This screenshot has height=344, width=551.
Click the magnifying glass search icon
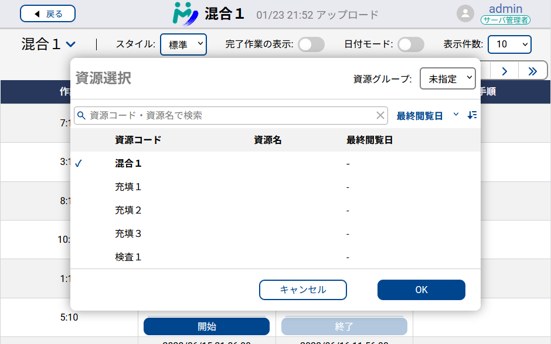click(x=81, y=115)
